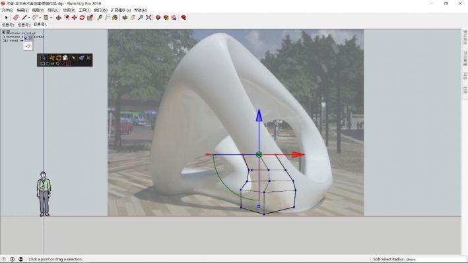Pick the Zoom magnifier tool
Viewport: 468px width, 263px height.
pyautogui.click(x=141, y=18)
